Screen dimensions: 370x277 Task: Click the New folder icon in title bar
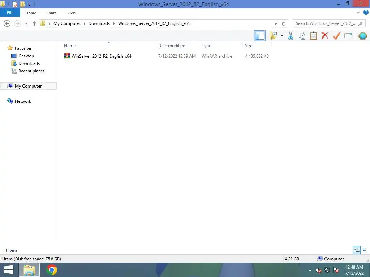coord(22,4)
